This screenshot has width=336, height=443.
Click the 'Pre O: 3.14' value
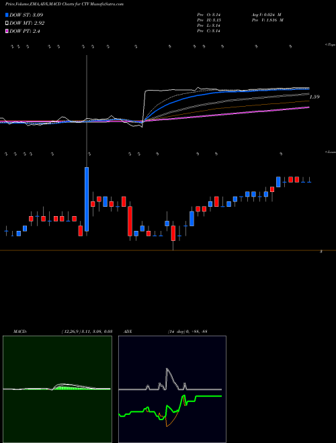209,14
